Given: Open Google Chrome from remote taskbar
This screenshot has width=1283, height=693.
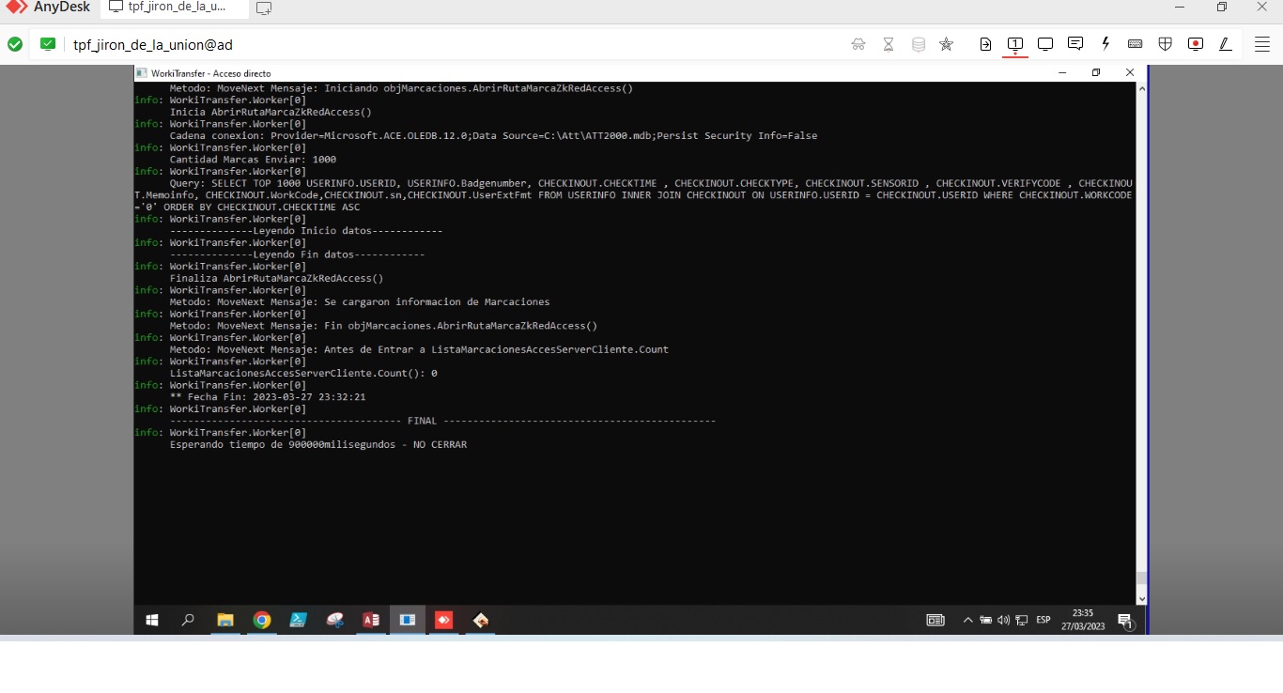Looking at the screenshot, I should [x=262, y=620].
